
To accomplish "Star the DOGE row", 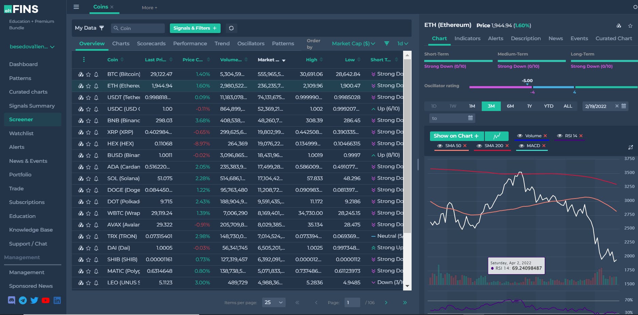I will pos(89,190).
